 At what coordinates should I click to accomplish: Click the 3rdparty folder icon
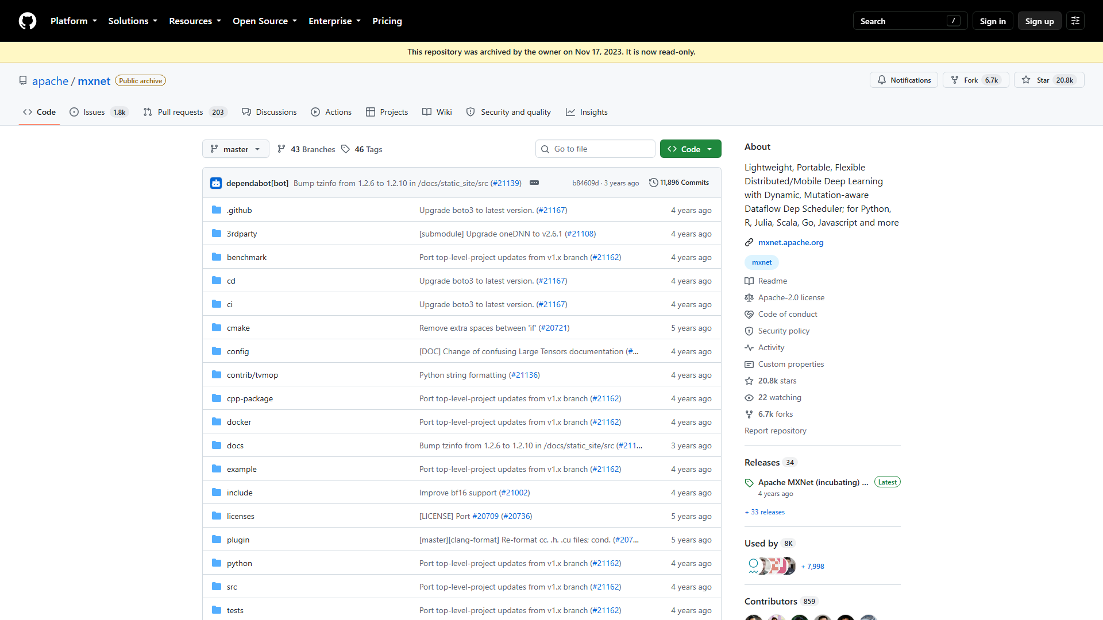[217, 234]
